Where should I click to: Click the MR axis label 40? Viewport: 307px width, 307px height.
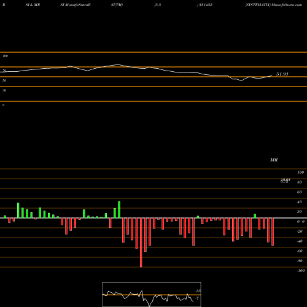pyautogui.click(x=300, y=202)
